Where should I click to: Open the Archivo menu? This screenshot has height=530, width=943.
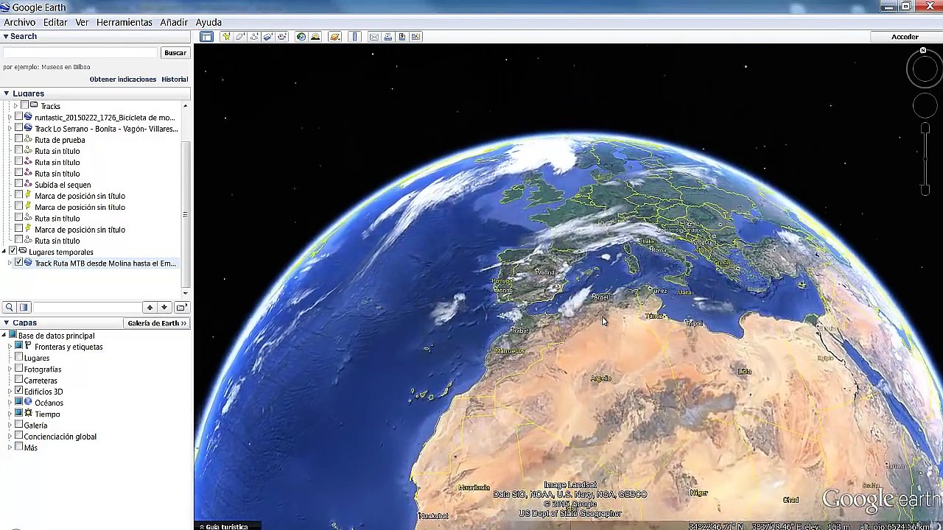(20, 22)
